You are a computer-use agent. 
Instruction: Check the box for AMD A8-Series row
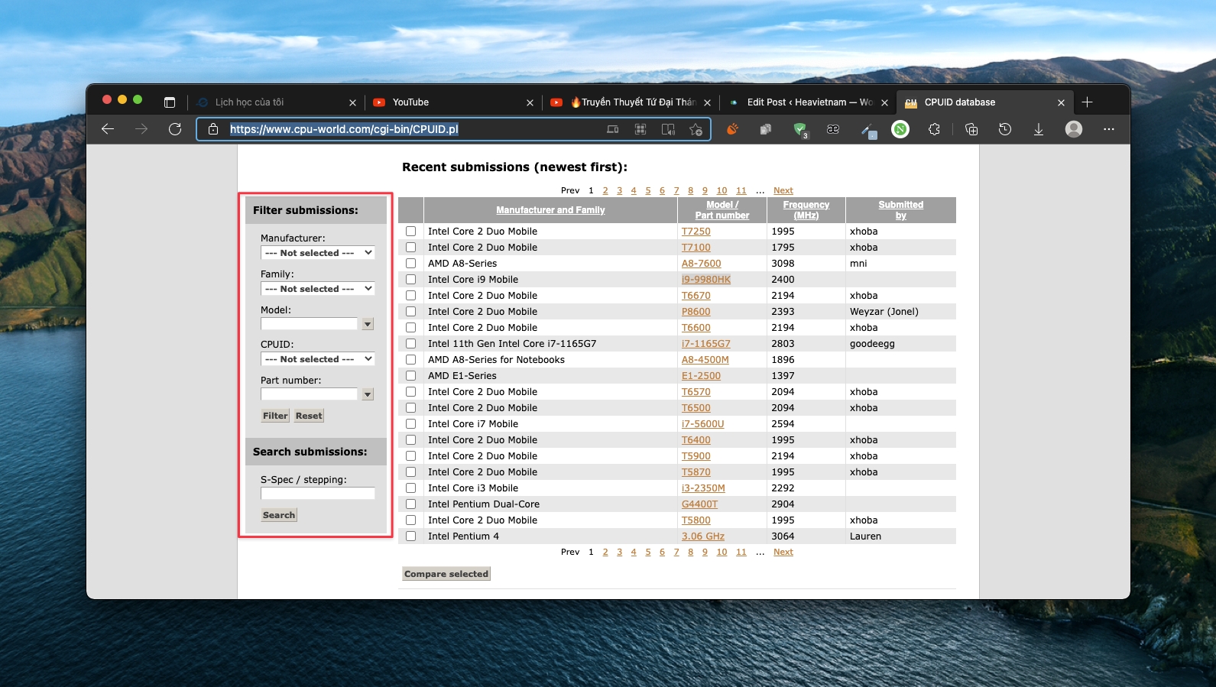pyautogui.click(x=411, y=264)
